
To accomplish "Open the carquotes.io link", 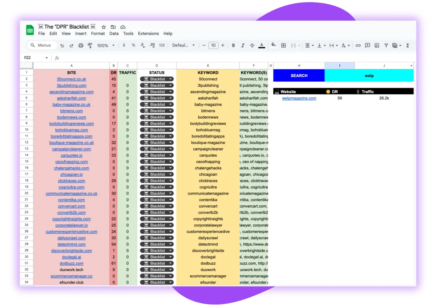I will tap(72, 155).
